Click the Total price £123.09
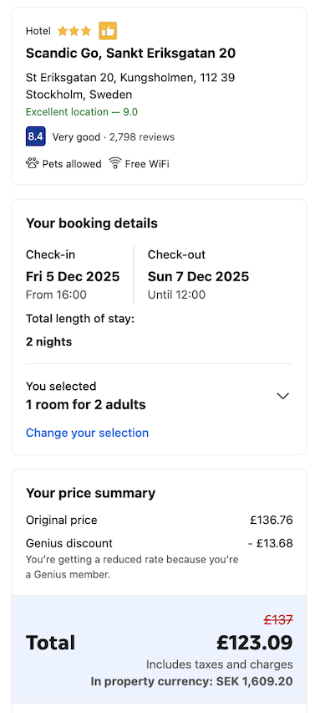320x713 pixels. tap(255, 643)
